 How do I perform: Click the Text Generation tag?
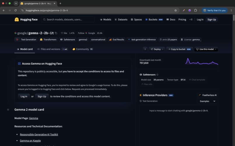point(26,39)
